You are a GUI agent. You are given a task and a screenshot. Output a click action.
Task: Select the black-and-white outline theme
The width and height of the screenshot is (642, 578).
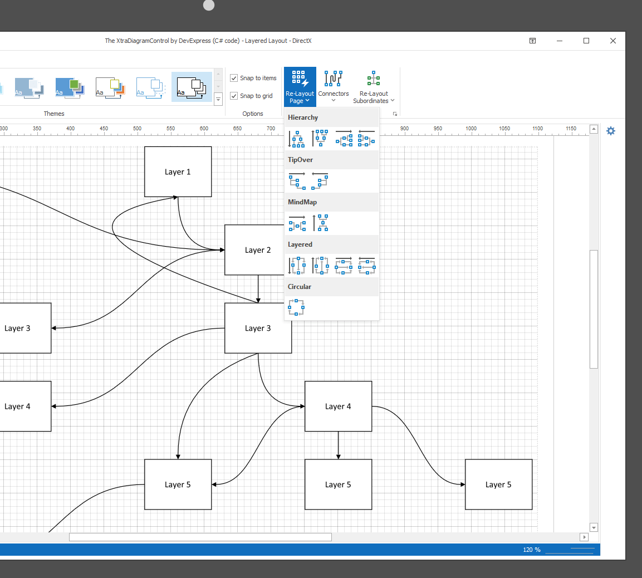(192, 87)
